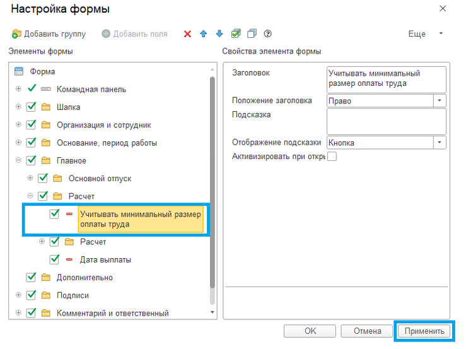Viewport: 466px width, 349px height.
Task: Uncheck Основание, период работы checkbox
Action: [x=31, y=143]
